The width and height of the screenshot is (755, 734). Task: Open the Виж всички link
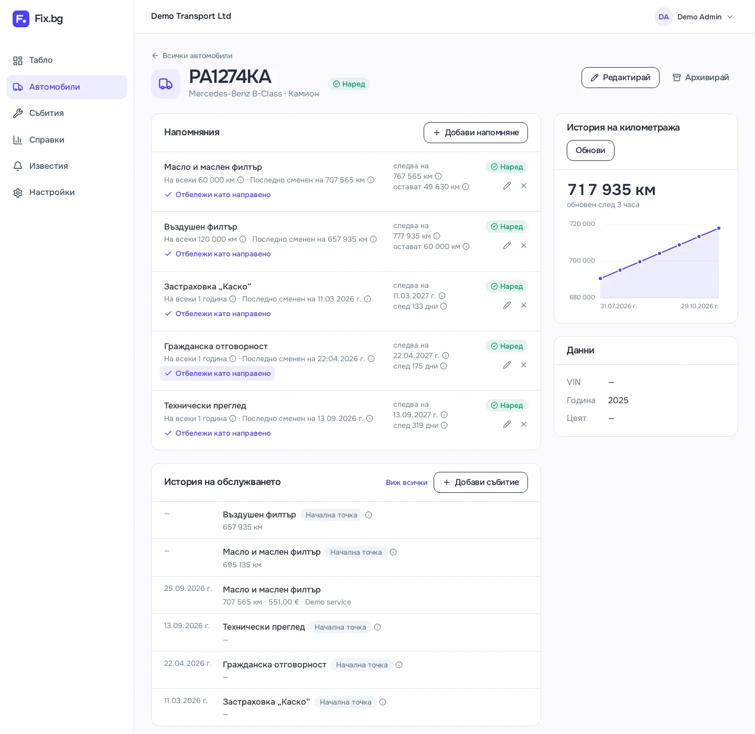coord(406,482)
